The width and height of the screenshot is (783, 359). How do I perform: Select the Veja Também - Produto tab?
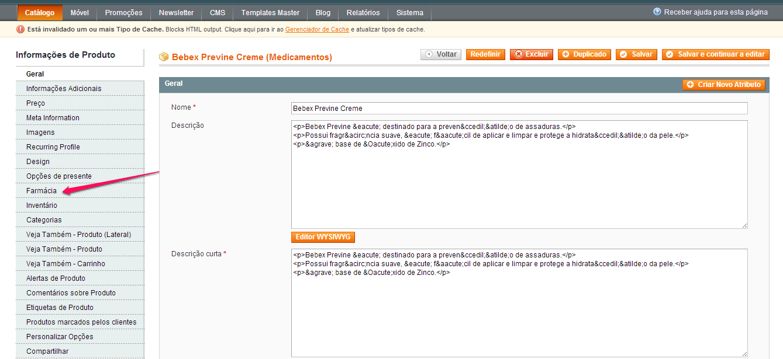point(80,249)
